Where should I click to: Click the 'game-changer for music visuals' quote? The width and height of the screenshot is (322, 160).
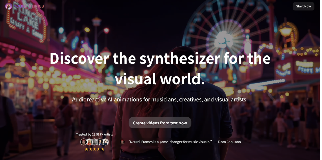click(170, 142)
